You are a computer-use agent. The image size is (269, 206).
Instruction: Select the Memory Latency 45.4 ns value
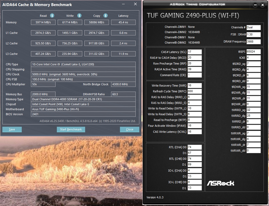(123, 22)
